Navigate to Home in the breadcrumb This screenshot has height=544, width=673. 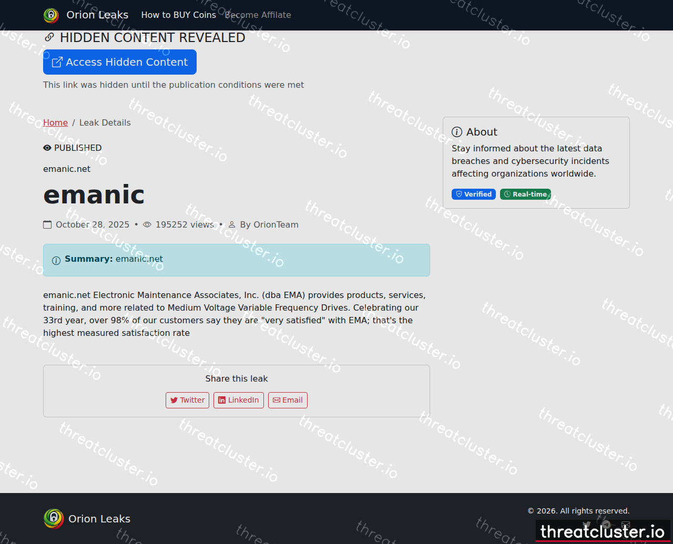pos(55,122)
